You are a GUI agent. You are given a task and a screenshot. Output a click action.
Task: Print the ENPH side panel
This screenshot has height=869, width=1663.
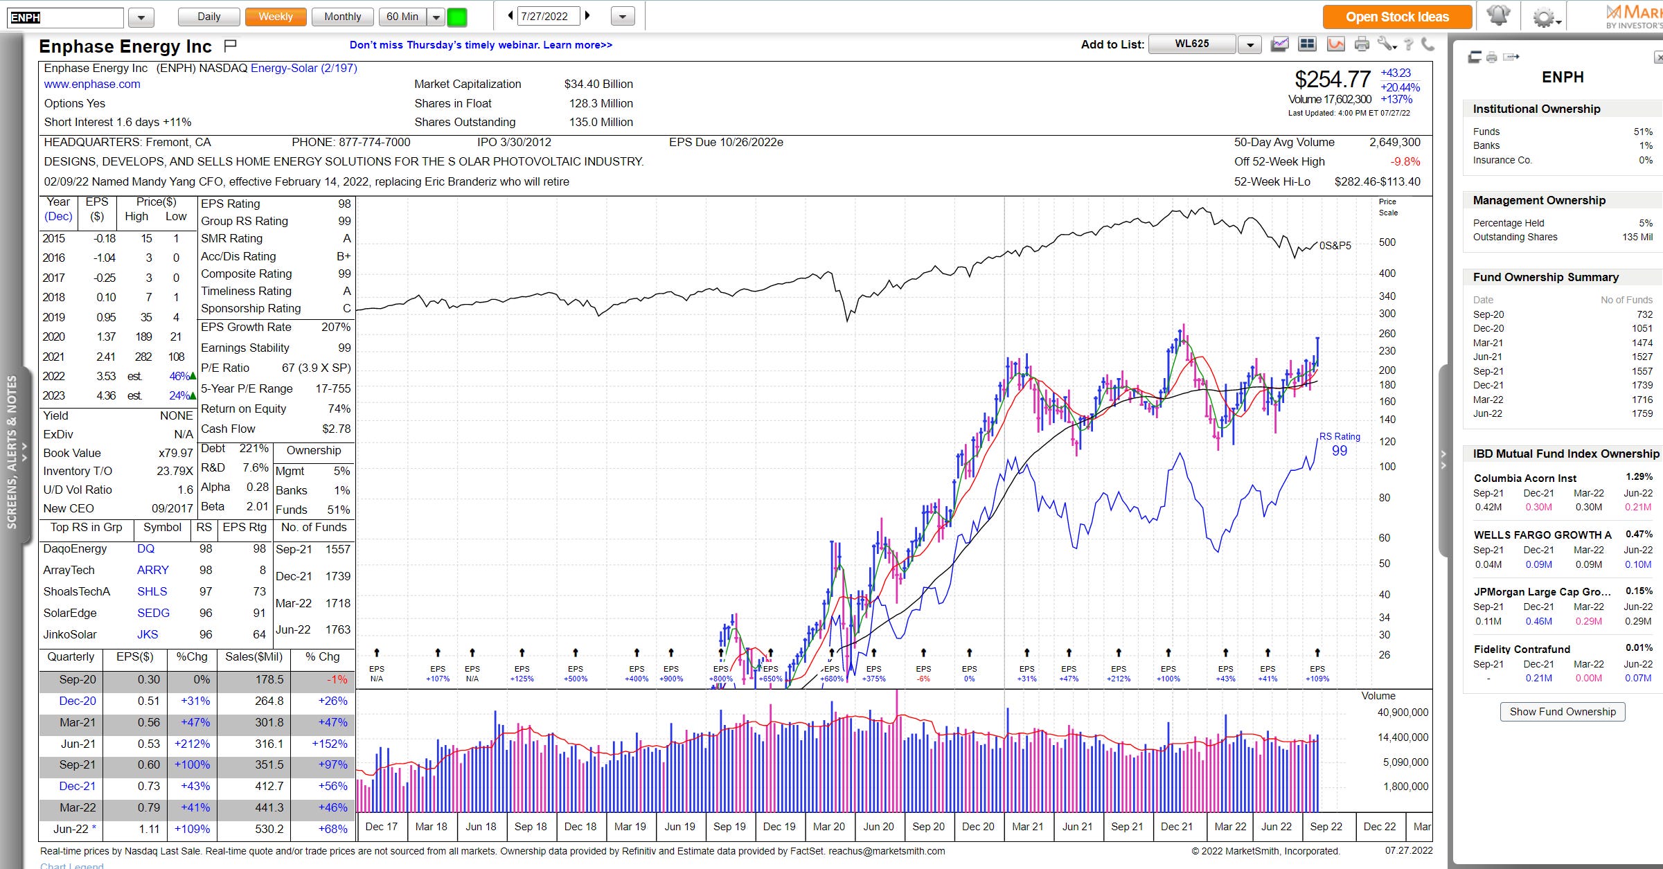(x=1492, y=57)
